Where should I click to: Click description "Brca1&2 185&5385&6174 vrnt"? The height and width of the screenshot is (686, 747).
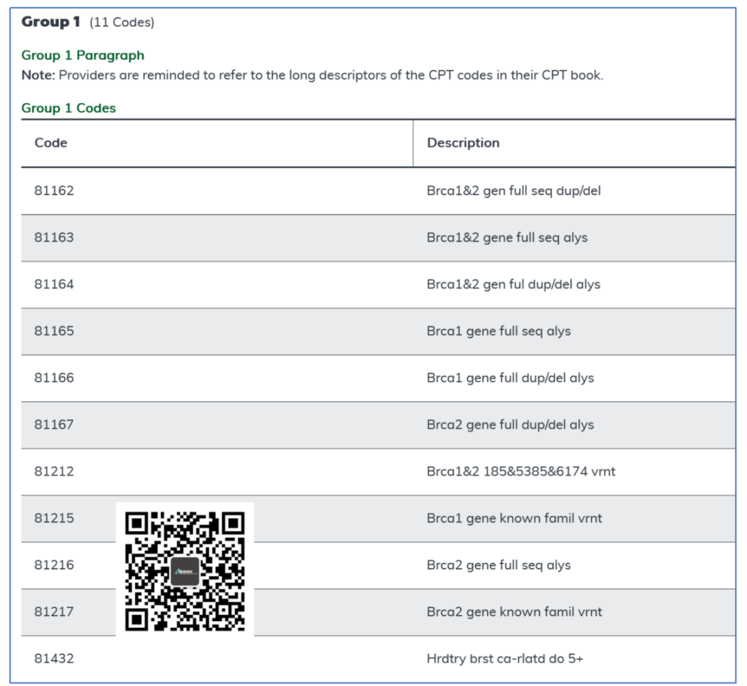pyautogui.click(x=521, y=472)
